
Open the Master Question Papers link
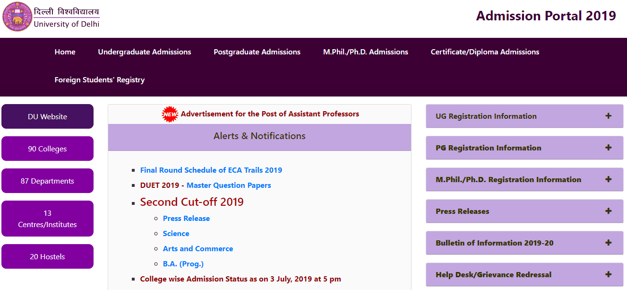[229, 185]
